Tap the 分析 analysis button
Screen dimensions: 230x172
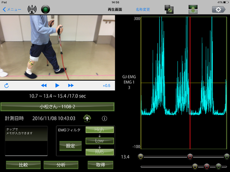pos(61,165)
